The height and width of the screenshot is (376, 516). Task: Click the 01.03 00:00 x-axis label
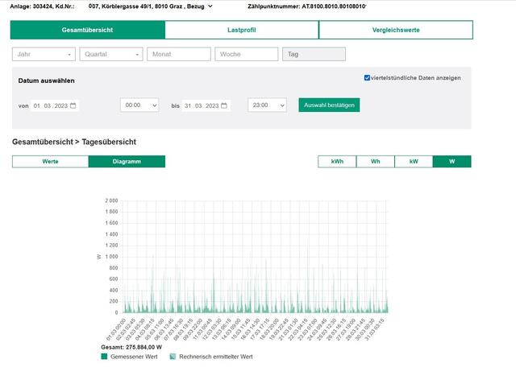pos(116,329)
